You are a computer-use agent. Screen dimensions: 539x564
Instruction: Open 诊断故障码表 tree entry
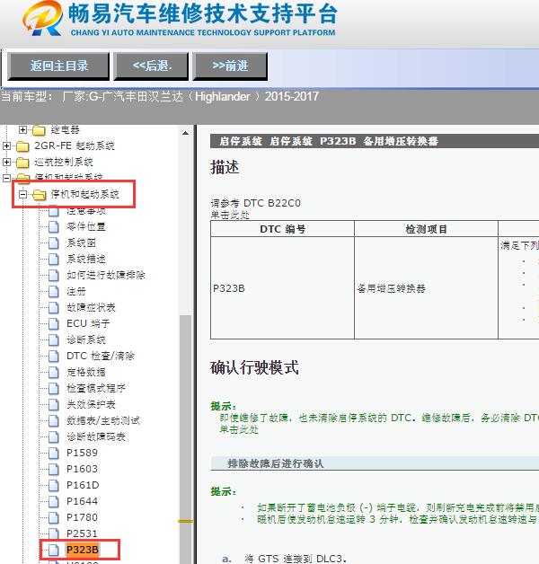96,437
